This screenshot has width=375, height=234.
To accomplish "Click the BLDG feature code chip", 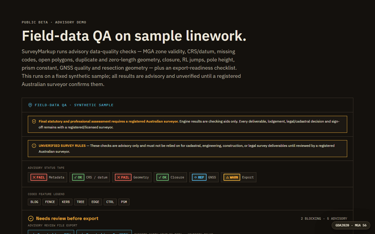I will click(x=34, y=202).
